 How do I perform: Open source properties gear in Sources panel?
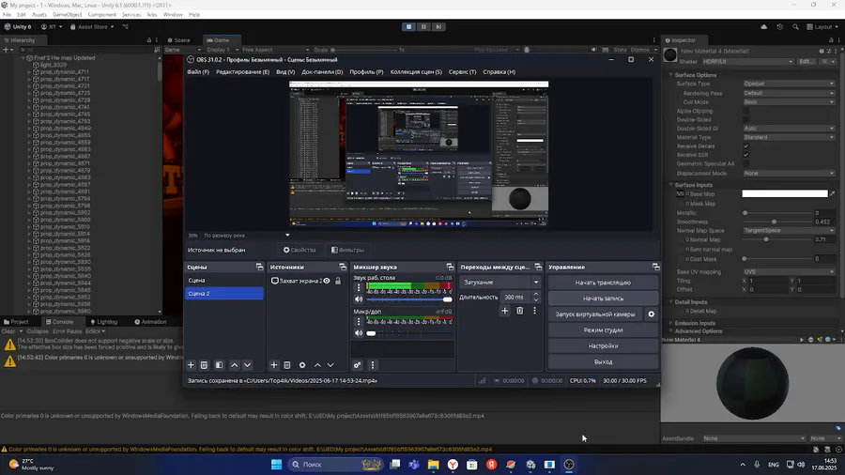pyautogui.click(x=301, y=365)
